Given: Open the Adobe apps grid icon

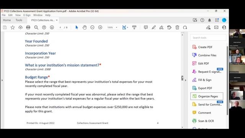Looking at the screenshot, I should tap(217, 20).
